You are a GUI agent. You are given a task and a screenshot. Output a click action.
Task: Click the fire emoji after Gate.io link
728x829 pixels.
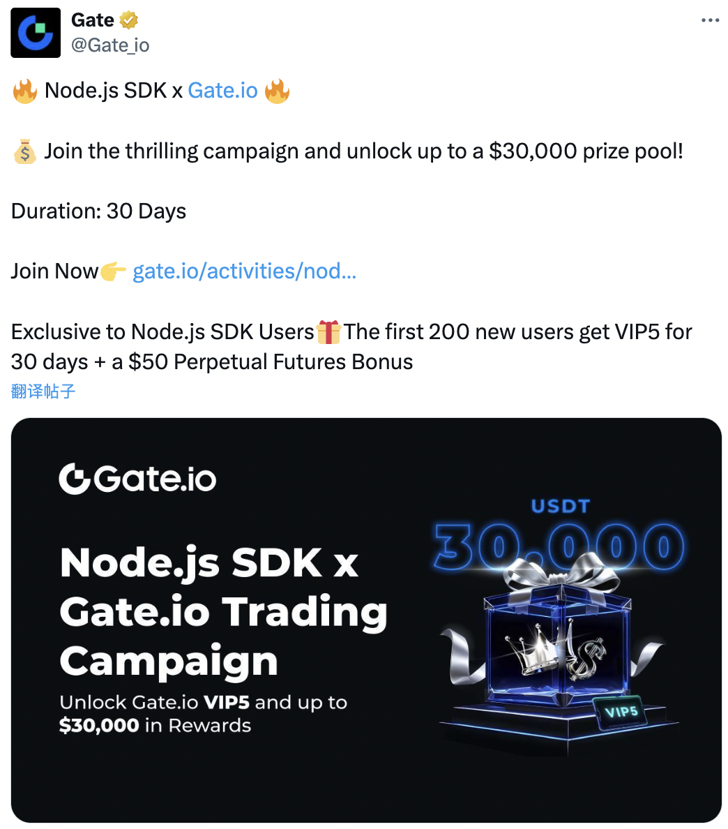[277, 91]
